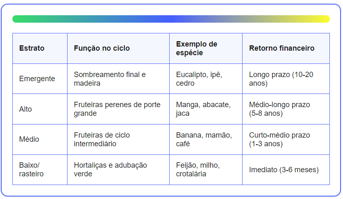The width and height of the screenshot is (343, 199).
Task: Click the green-to-yellow gradient bar
Action: pos(171,19)
